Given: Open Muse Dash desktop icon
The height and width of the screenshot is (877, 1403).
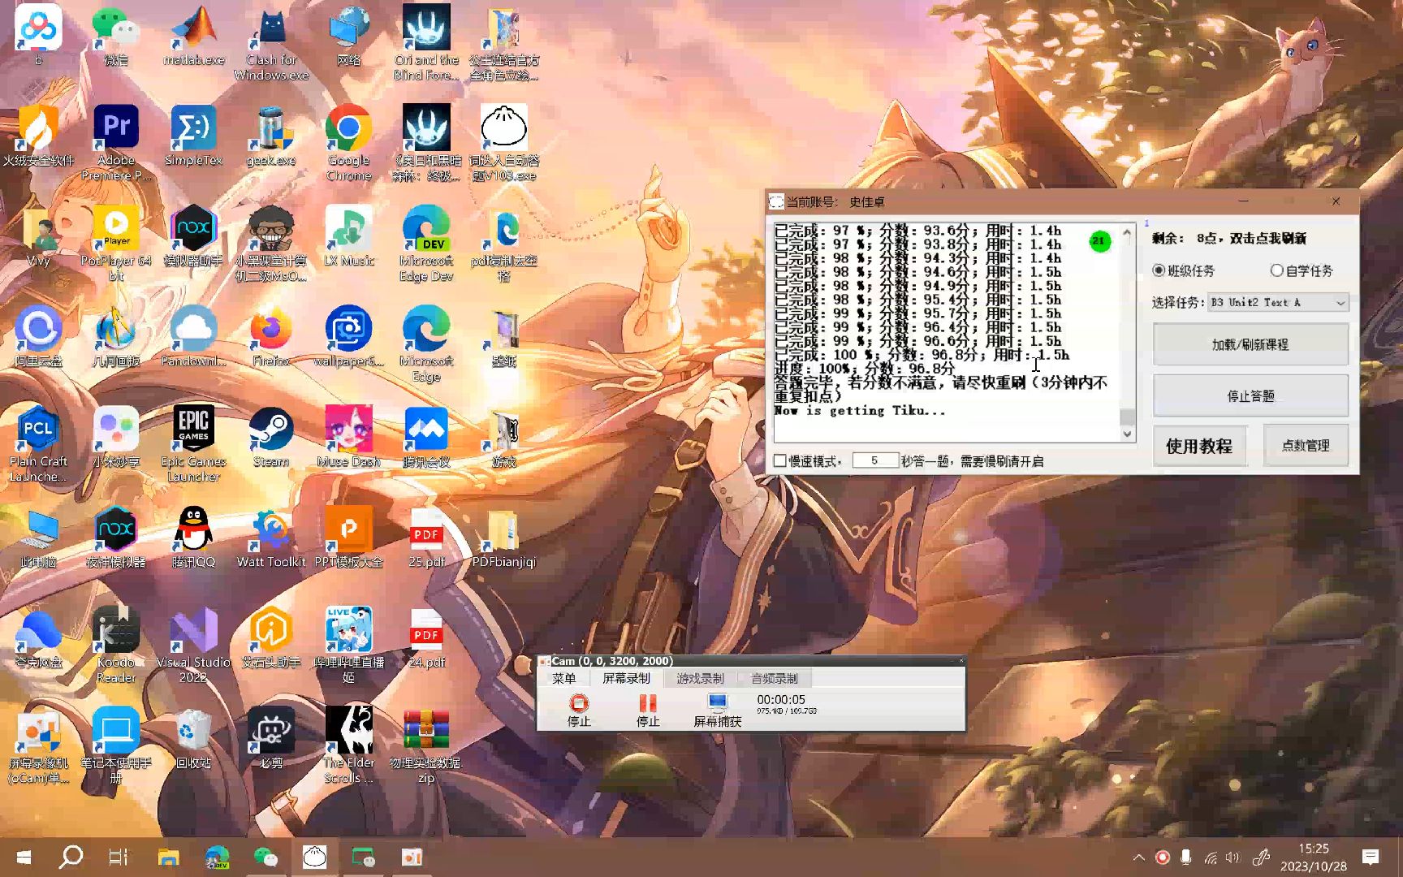Looking at the screenshot, I should point(349,438).
